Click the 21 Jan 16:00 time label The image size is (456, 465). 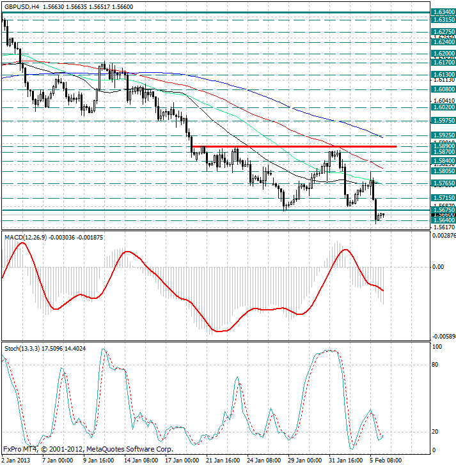point(224,459)
